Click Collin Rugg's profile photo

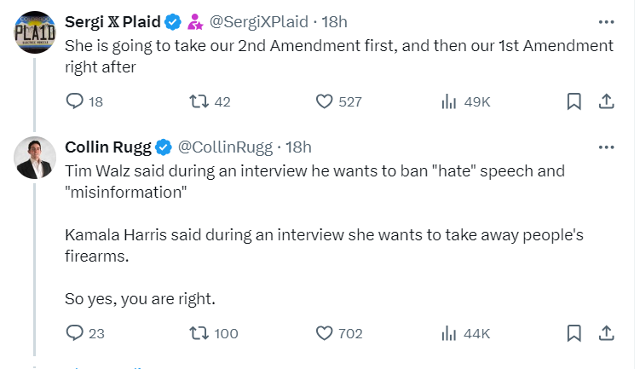(x=36, y=158)
